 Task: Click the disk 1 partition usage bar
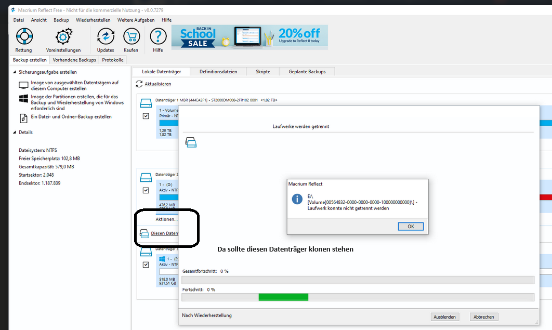click(169, 123)
